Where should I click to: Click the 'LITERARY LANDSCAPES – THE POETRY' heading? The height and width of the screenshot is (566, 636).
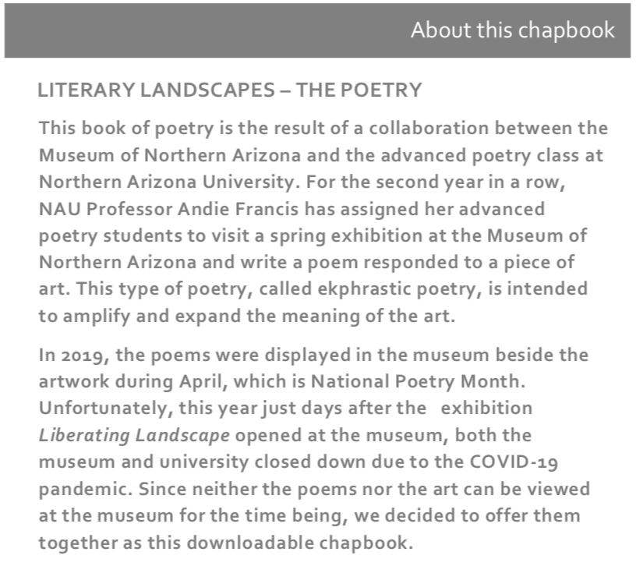pos(229,90)
